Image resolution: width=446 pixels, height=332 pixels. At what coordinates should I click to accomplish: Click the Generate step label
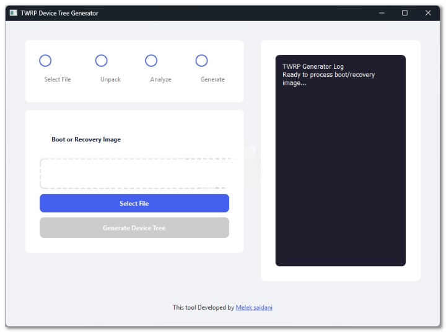212,79
